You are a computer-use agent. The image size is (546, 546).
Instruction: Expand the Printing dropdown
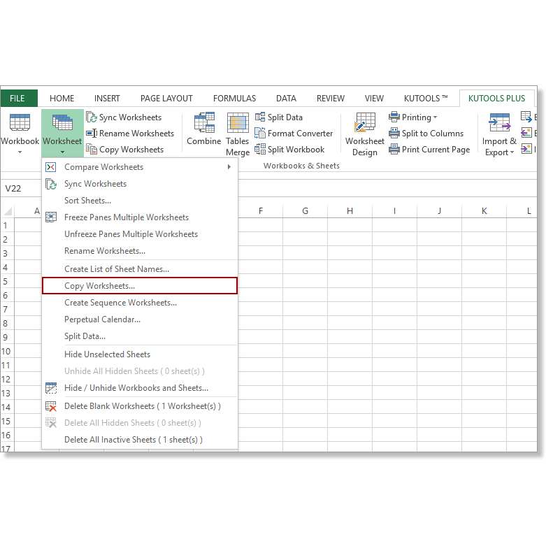[419, 117]
